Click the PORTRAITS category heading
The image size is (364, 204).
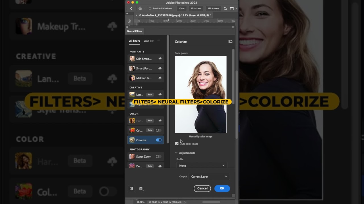(x=137, y=52)
